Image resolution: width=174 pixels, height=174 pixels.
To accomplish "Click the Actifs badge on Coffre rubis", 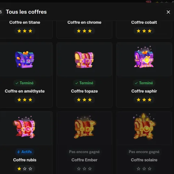I will 25,152.
